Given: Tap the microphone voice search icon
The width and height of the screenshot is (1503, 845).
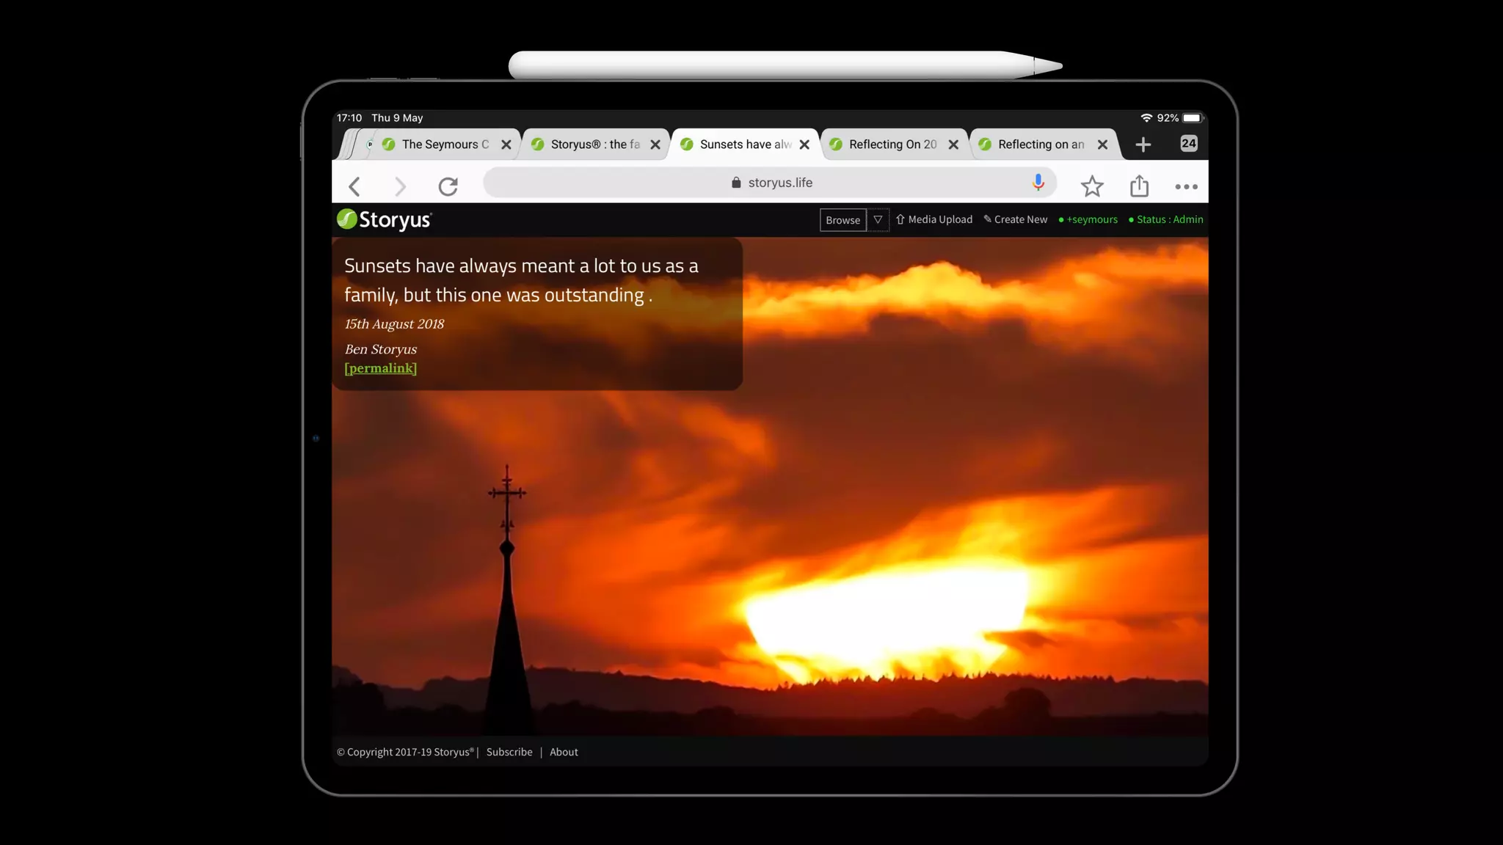Looking at the screenshot, I should pyautogui.click(x=1038, y=183).
